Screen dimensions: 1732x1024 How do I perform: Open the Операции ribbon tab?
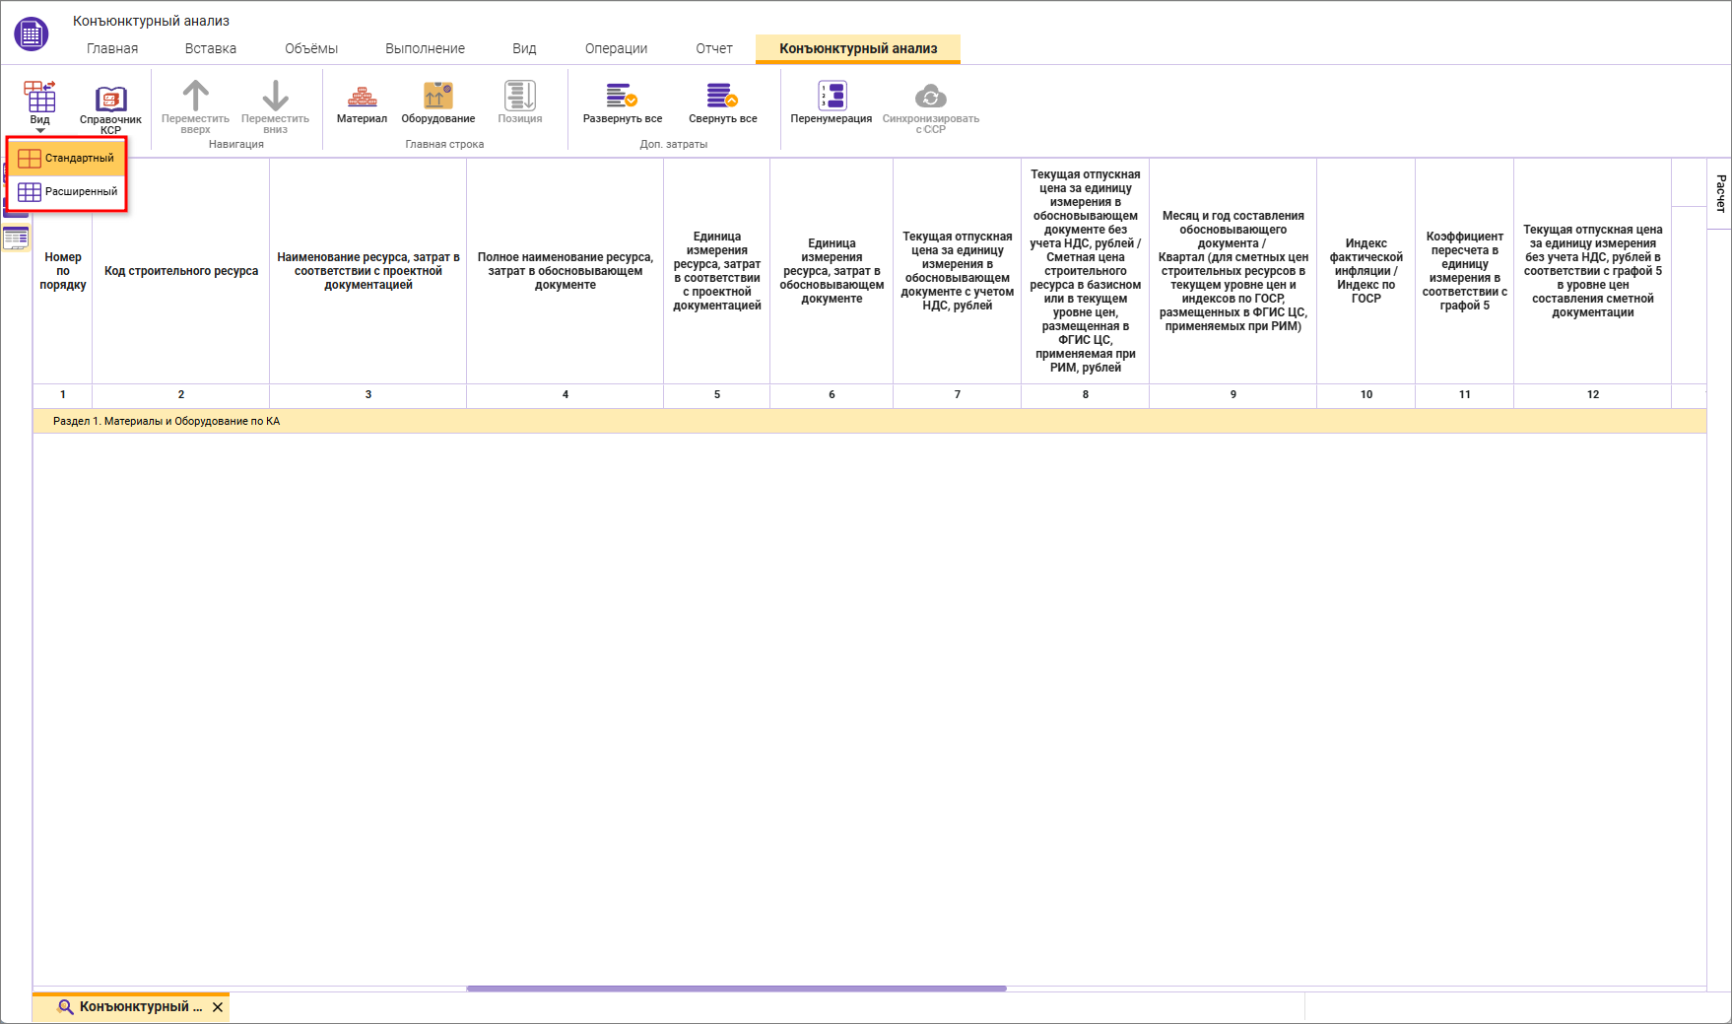(x=616, y=48)
